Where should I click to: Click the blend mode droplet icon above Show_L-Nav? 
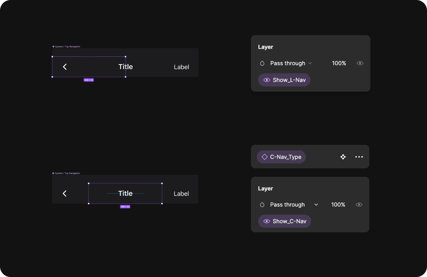[262, 63]
